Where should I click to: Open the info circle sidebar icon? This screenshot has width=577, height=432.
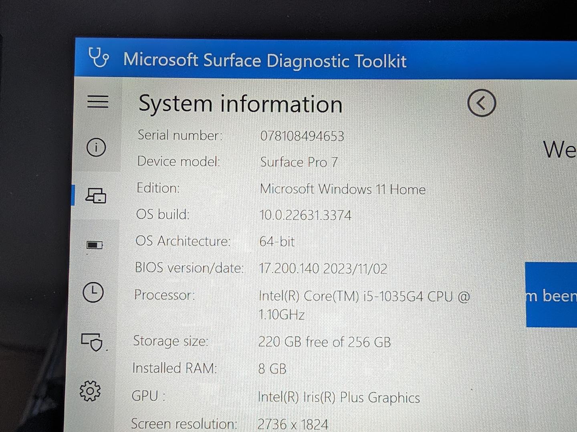pos(96,147)
